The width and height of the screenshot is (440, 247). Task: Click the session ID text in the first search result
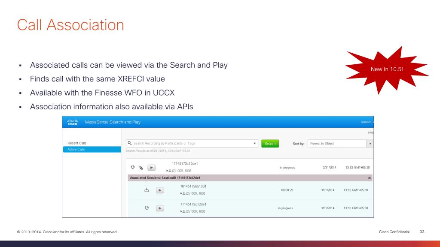185,163
